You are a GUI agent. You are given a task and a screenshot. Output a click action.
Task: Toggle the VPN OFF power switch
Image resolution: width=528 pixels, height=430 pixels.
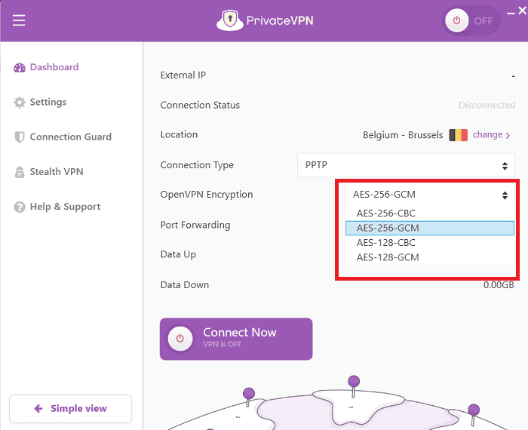471,20
